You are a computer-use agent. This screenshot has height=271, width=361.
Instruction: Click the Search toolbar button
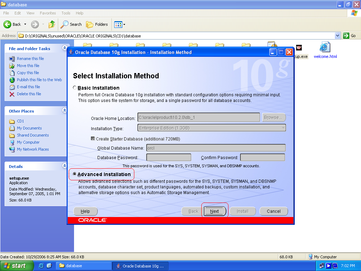coord(71,24)
